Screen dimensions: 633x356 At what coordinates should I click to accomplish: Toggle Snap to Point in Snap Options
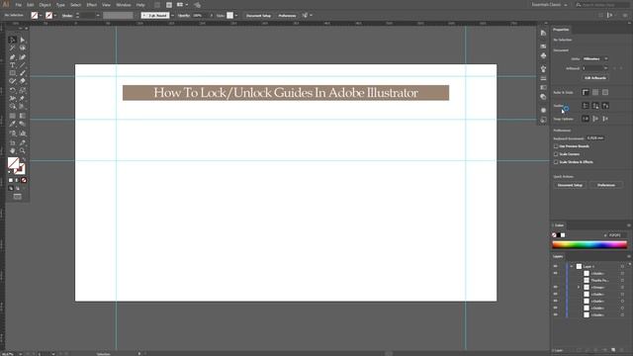[x=586, y=119]
